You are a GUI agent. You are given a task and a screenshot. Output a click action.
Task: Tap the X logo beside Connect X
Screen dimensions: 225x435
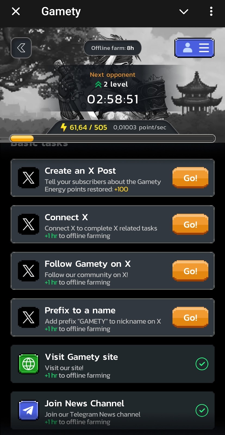coord(29,224)
